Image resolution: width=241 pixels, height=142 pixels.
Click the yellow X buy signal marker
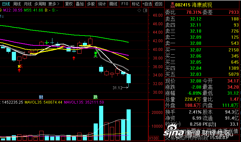click(x=19, y=67)
